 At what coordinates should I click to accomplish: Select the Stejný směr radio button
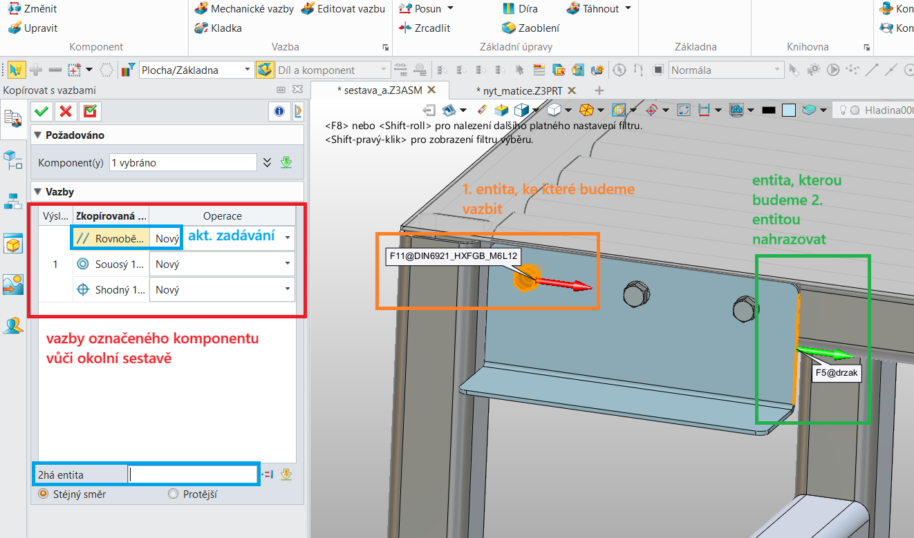(44, 494)
